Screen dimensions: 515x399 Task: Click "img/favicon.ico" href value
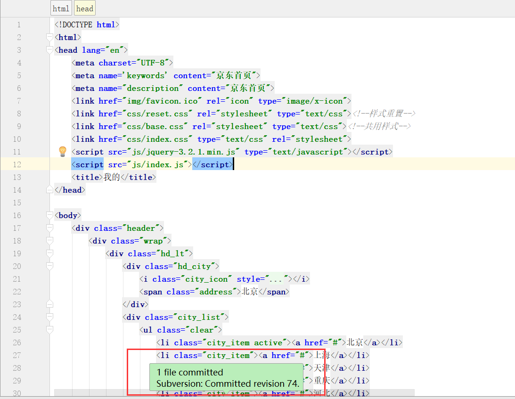(x=162, y=101)
